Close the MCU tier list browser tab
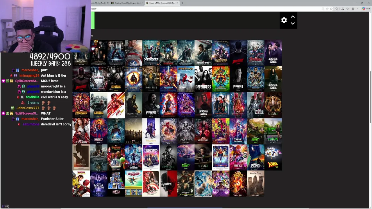This screenshot has height=209, width=372. pos(177,3)
